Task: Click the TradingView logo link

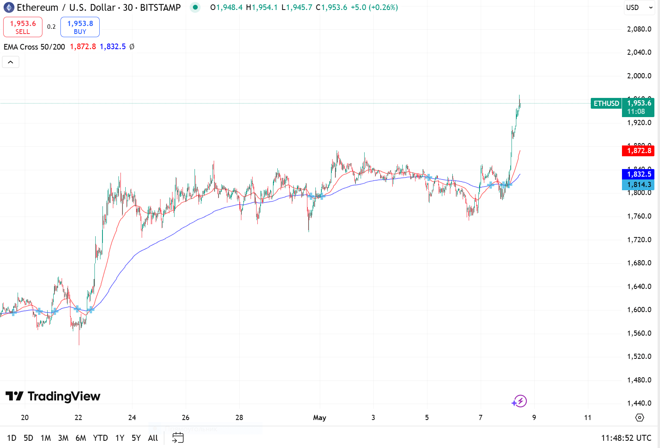Action: point(53,396)
